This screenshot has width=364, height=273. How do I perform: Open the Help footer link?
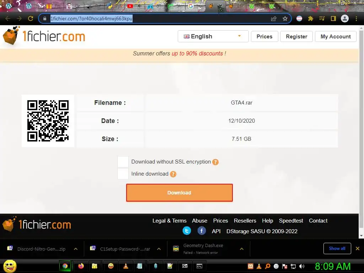(x=267, y=220)
